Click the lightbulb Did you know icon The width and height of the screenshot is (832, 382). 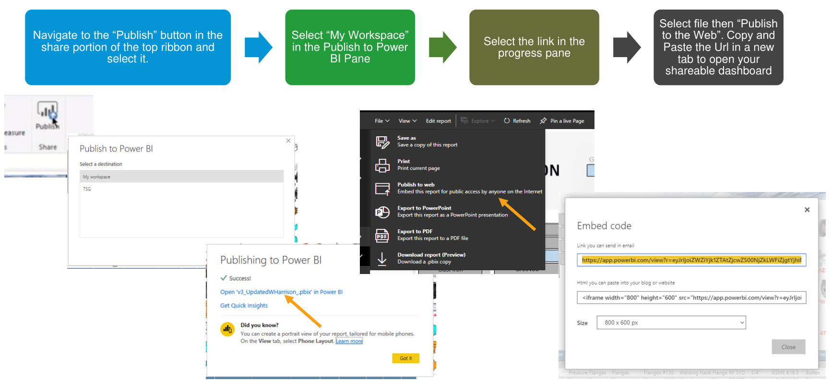[227, 329]
